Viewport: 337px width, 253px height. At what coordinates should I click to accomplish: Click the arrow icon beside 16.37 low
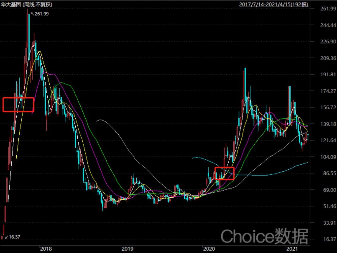click(x=6, y=237)
